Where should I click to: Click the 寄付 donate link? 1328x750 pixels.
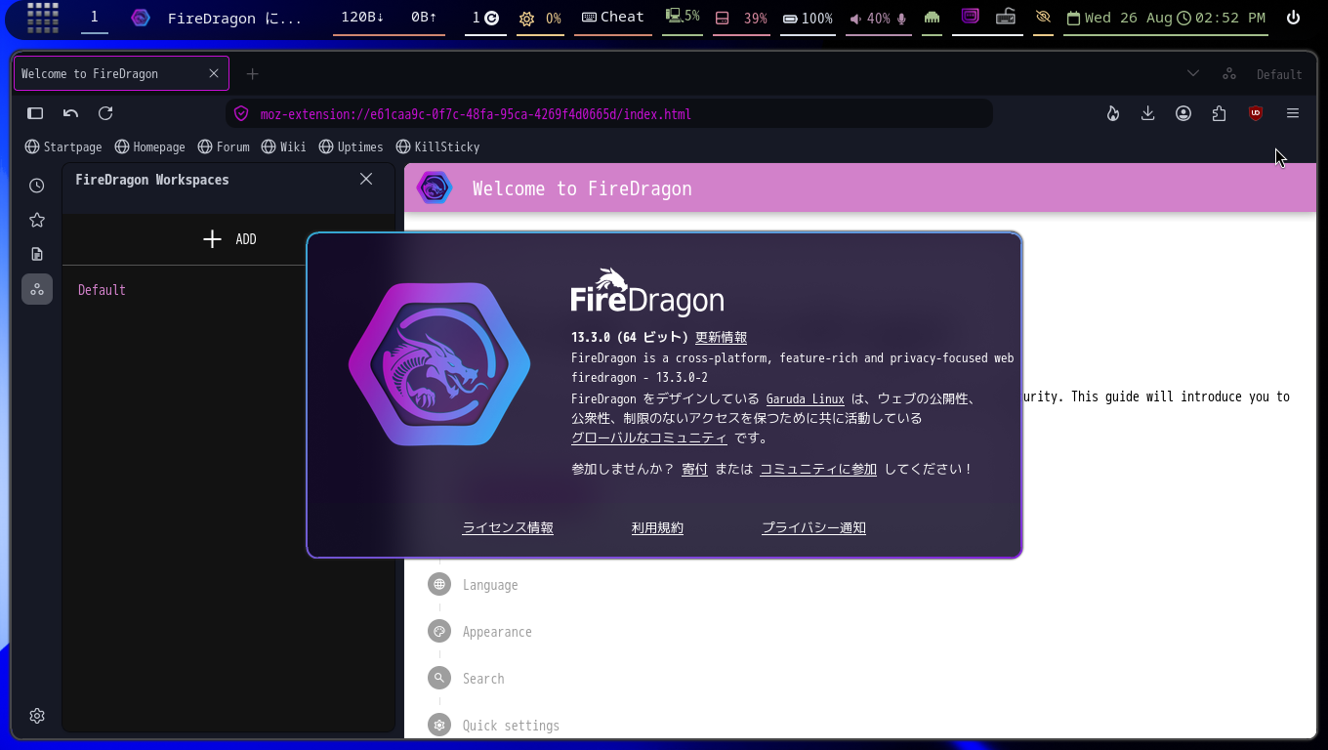click(694, 469)
